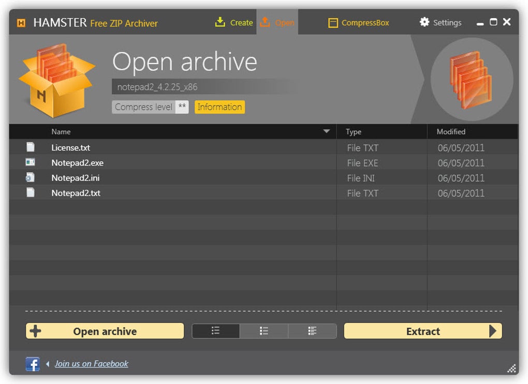Screen dimensions: 528x384
Task: Close the Hamster ZIP Archiver window
Action: point(507,22)
